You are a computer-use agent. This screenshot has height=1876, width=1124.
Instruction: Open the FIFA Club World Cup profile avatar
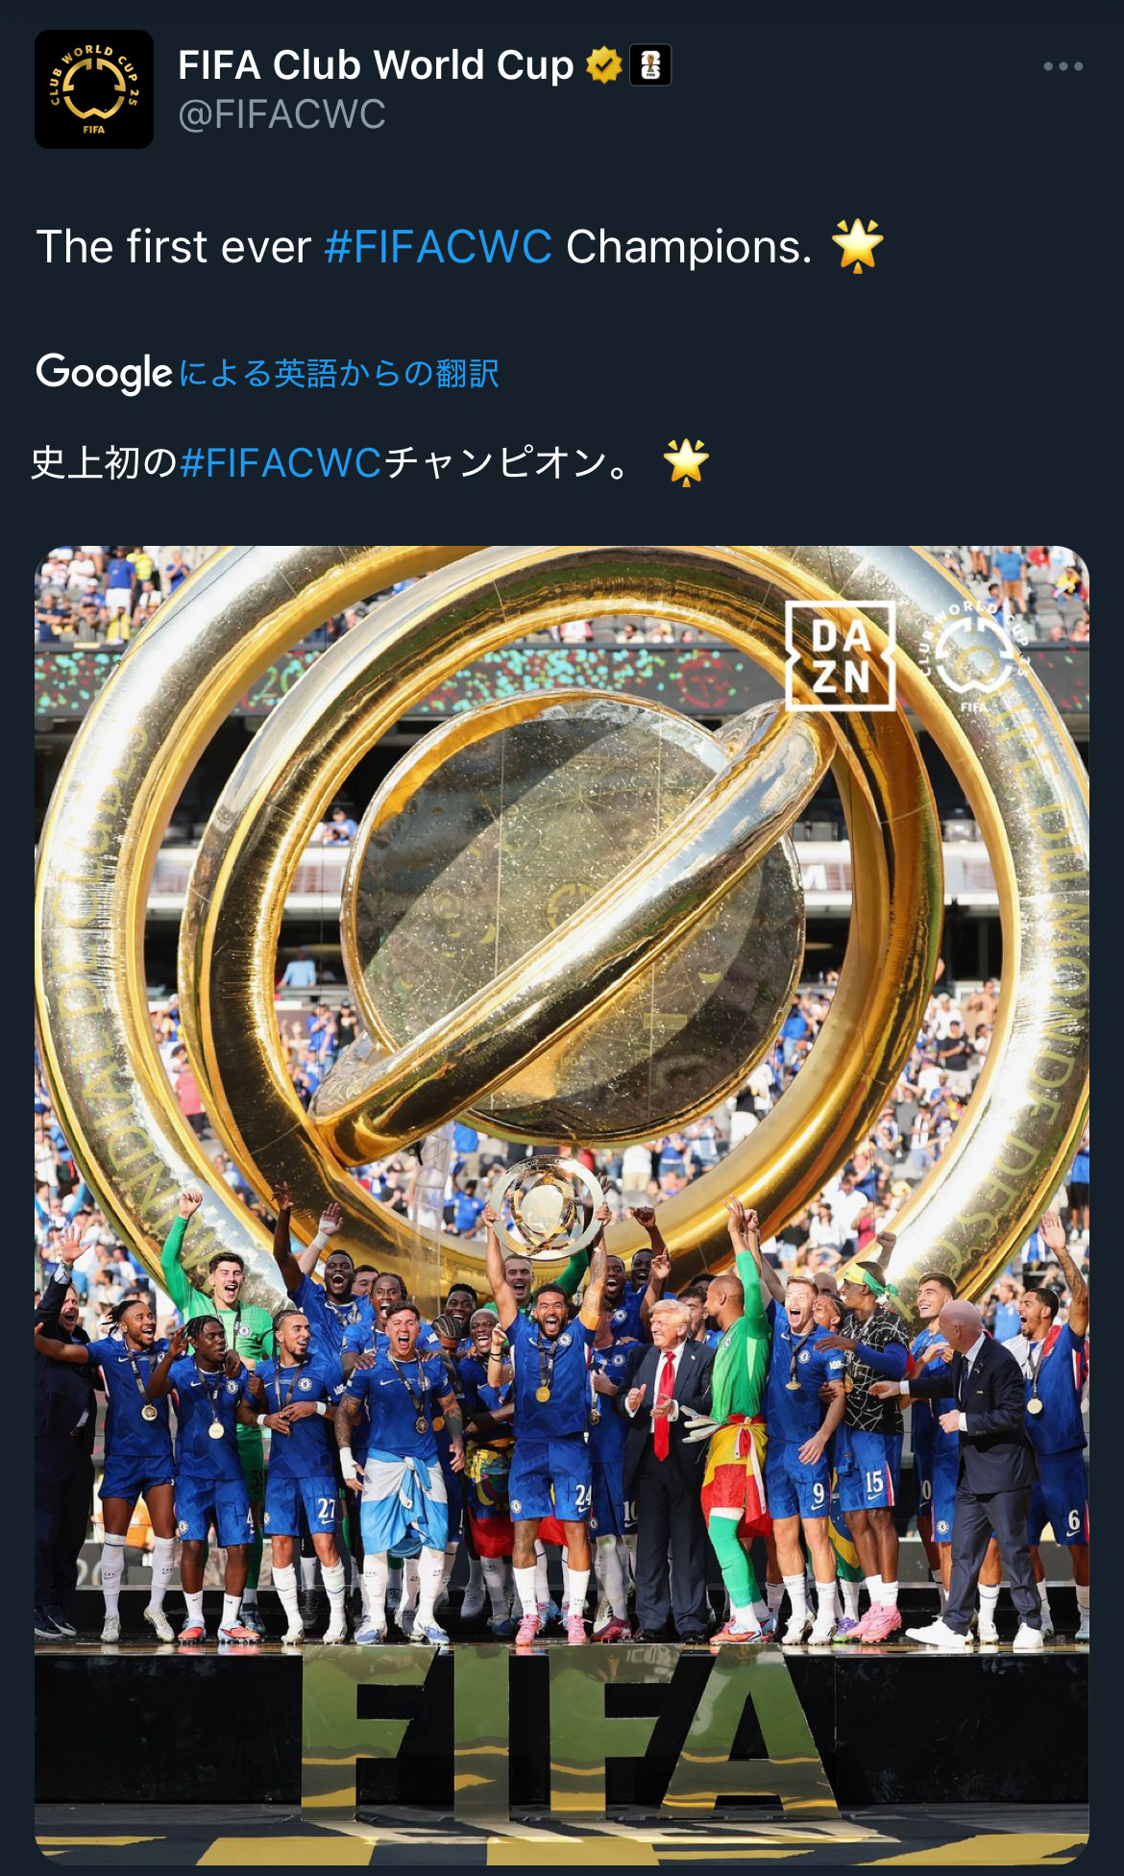click(x=94, y=89)
